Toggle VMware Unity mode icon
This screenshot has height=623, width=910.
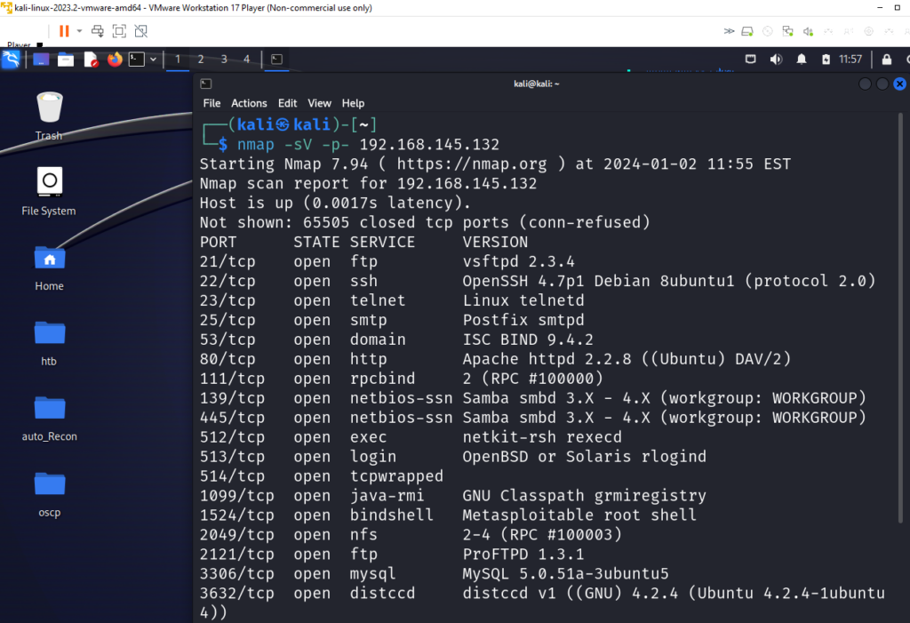[x=141, y=31]
